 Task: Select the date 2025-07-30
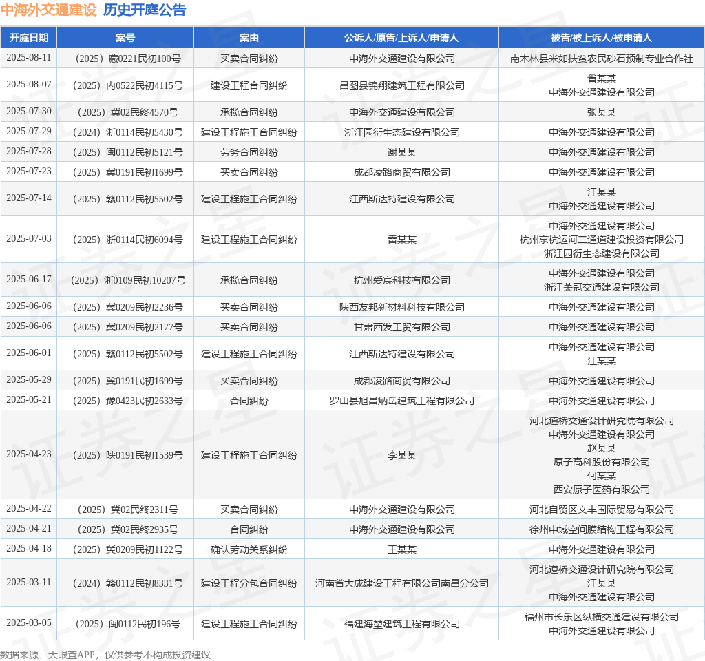[x=29, y=112]
